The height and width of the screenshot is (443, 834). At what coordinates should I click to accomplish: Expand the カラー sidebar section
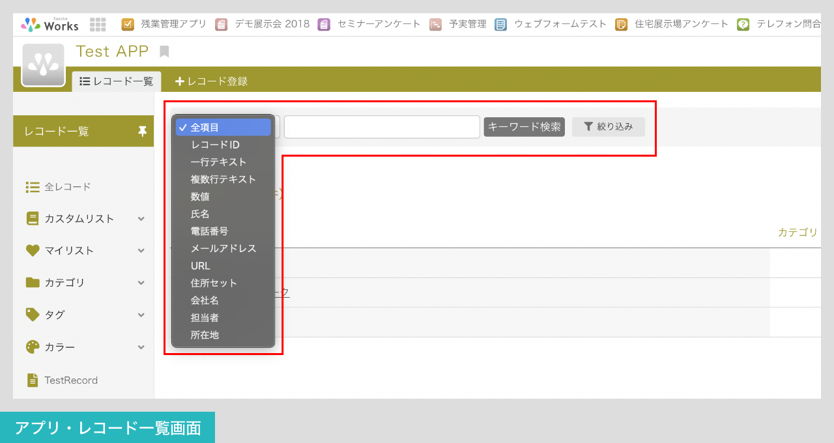pos(141,347)
